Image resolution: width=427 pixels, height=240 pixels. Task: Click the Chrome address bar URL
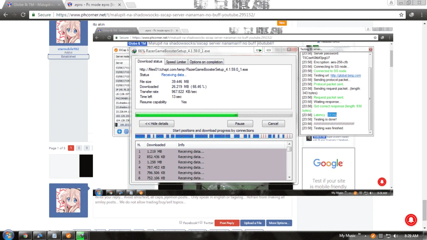click(155, 15)
